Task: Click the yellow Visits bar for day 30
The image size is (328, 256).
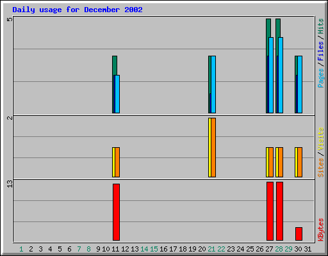Action: [x=296, y=162]
